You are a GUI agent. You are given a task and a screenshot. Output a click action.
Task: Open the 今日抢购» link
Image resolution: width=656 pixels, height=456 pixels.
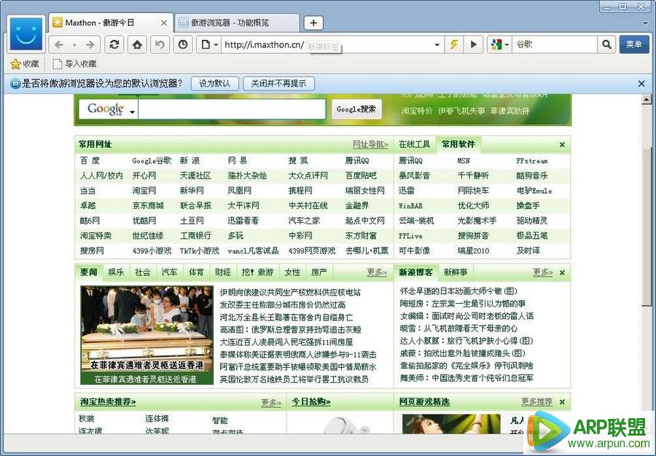click(311, 401)
